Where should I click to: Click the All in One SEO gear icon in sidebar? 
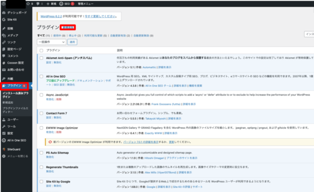click(4, 140)
